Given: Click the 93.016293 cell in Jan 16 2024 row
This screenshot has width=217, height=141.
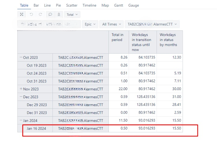Looking at the screenshot, I should pos(143,128).
